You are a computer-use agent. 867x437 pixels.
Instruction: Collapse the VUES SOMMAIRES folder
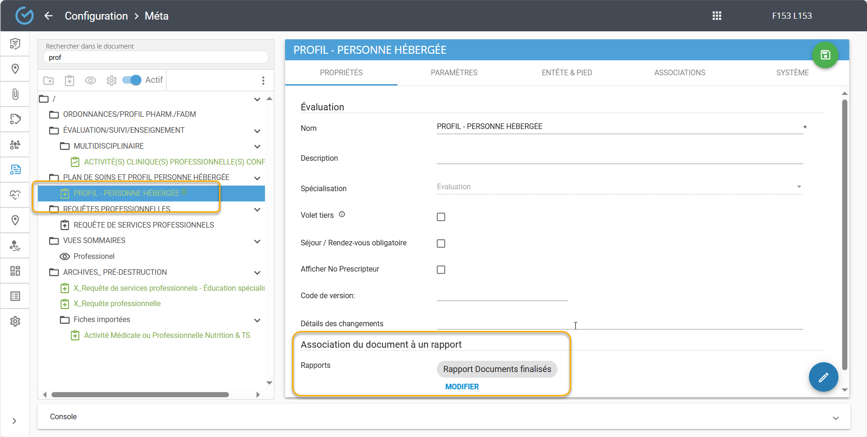point(257,241)
